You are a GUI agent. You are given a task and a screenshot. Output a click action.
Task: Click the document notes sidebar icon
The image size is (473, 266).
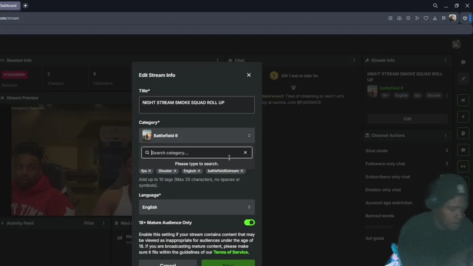coord(463,133)
